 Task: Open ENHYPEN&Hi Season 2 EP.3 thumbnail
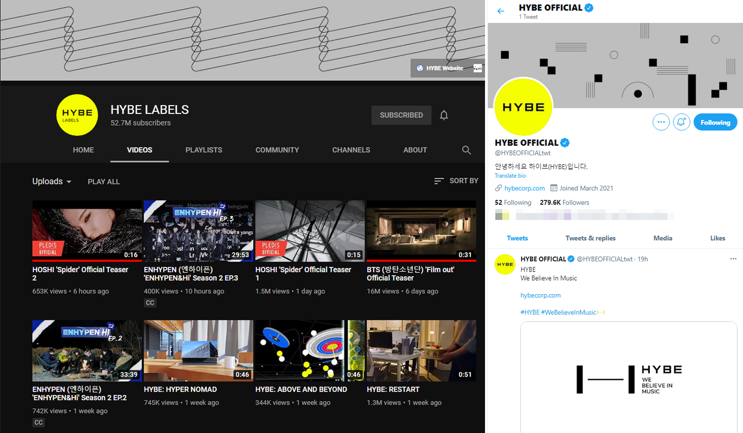(x=198, y=231)
